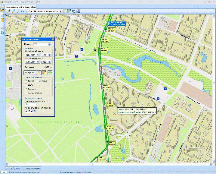Toggle the Время checkbox
The width and height of the screenshot is (216, 174).
click(x=26, y=81)
